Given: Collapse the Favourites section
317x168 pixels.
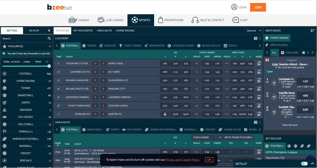Looking at the screenshot, I should tap(50, 46).
